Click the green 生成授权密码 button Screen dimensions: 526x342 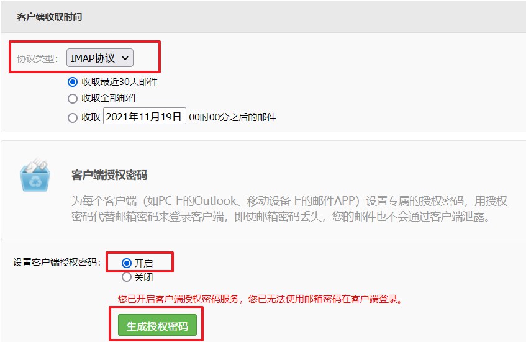click(157, 325)
